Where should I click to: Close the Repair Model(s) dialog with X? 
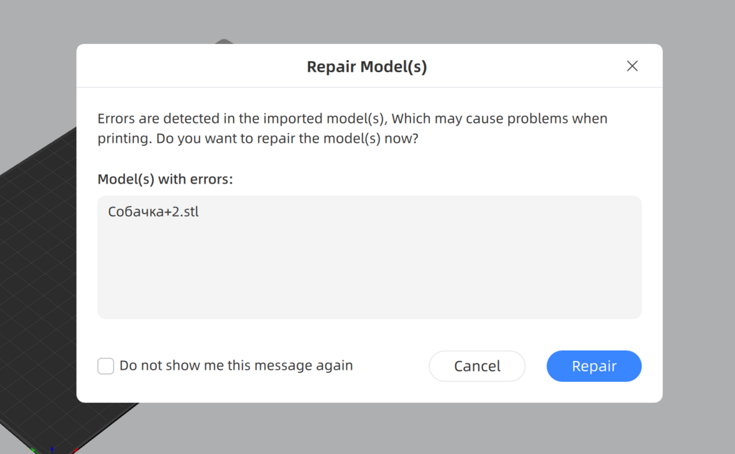click(x=632, y=66)
